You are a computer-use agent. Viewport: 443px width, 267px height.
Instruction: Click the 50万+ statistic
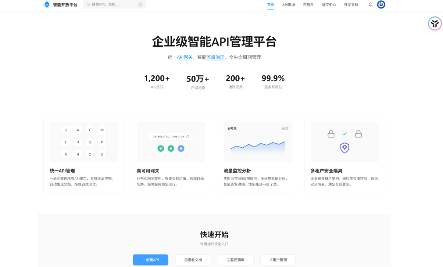(198, 79)
